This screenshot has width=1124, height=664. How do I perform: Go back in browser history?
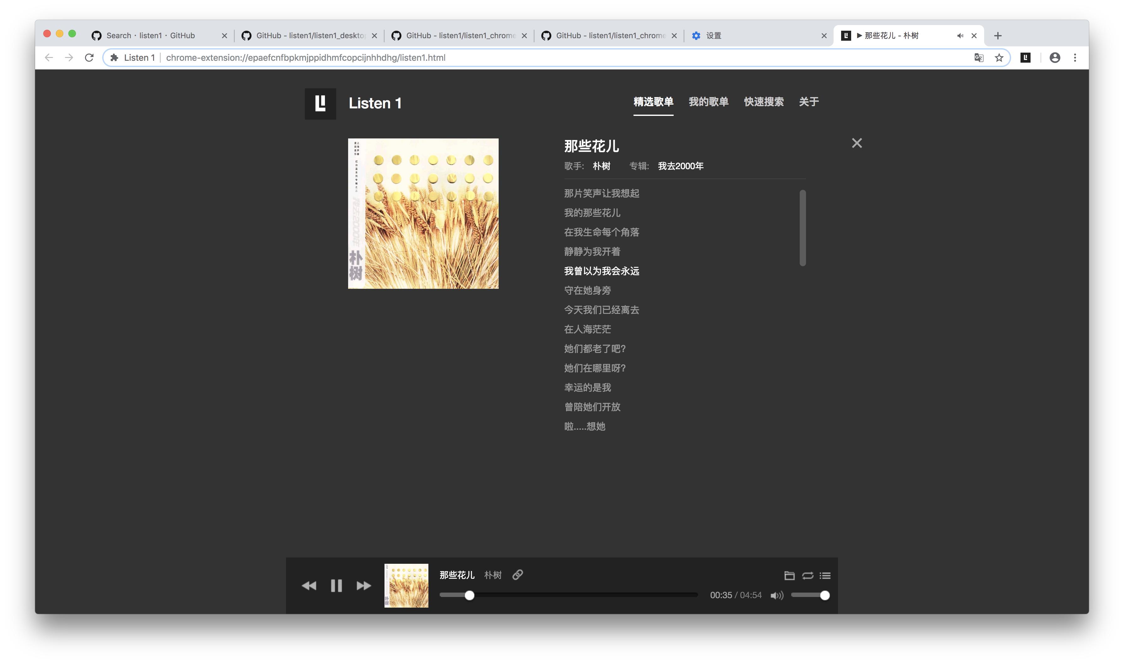49,58
